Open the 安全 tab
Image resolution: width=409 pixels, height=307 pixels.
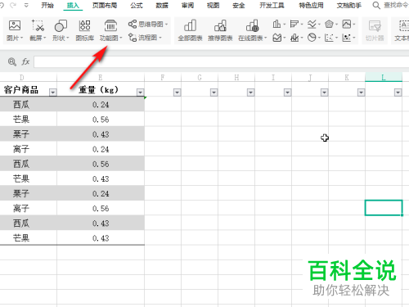pyautogui.click(x=239, y=6)
